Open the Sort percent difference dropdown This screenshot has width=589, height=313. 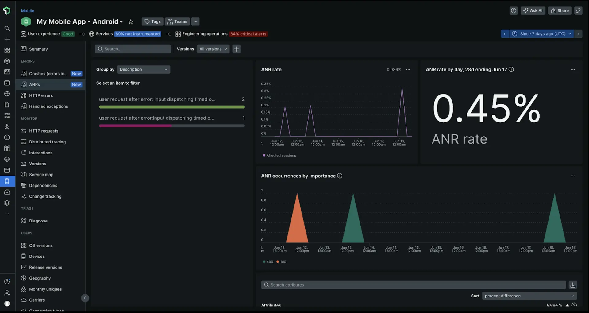pyautogui.click(x=529, y=296)
